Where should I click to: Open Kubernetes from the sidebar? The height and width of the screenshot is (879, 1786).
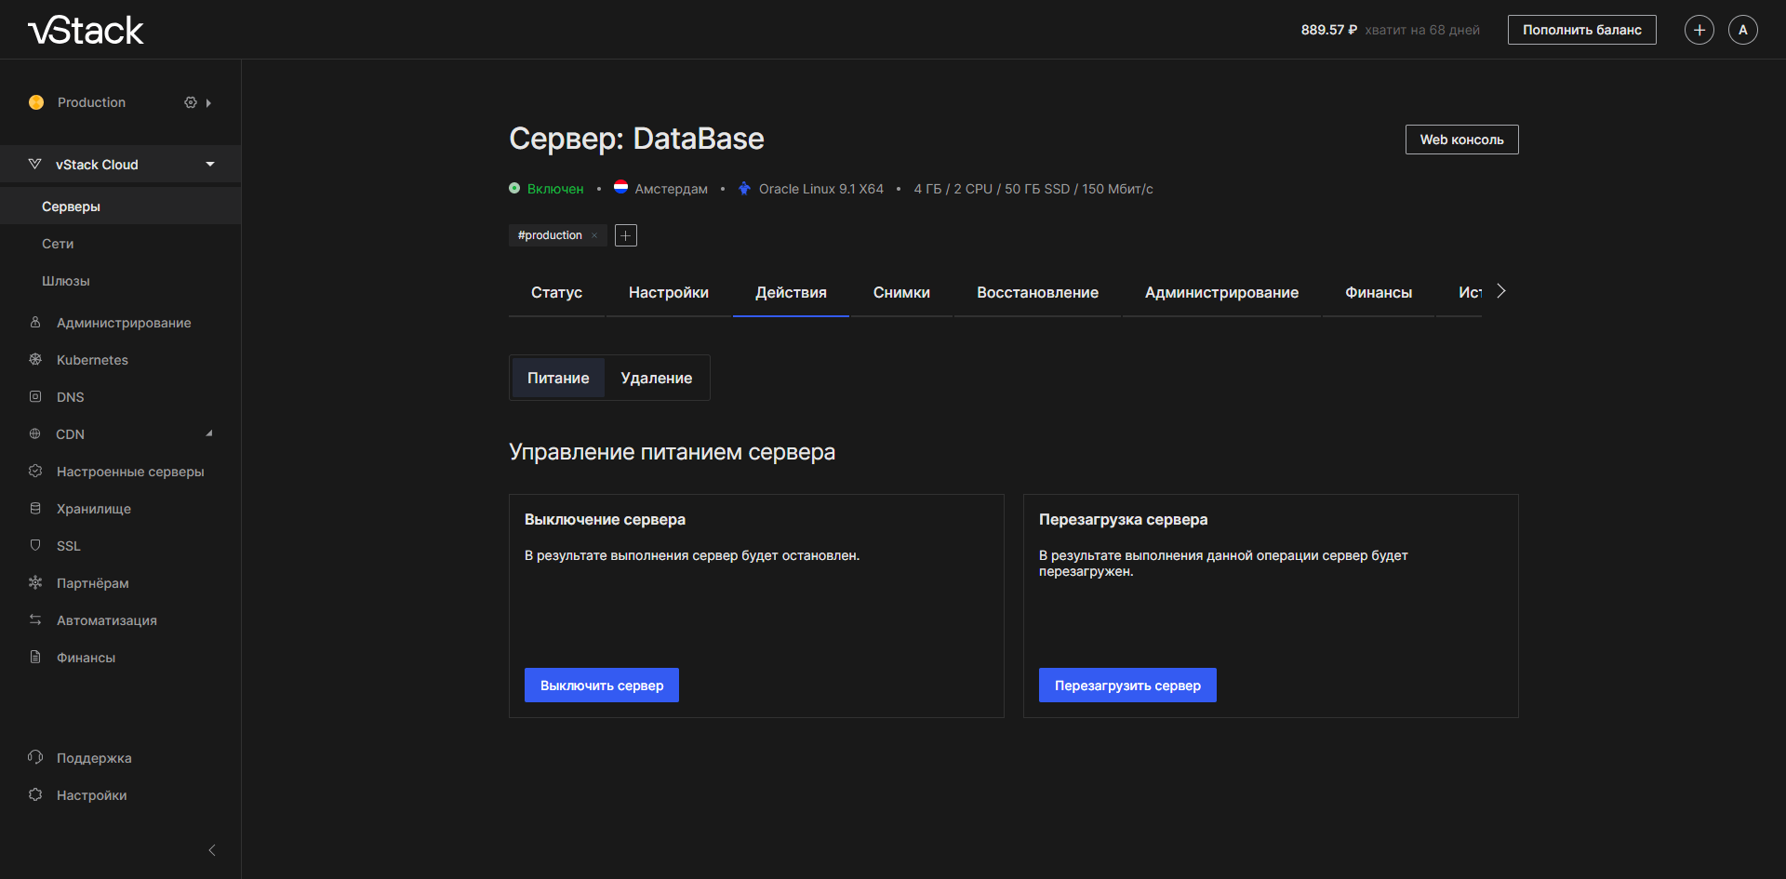click(92, 360)
